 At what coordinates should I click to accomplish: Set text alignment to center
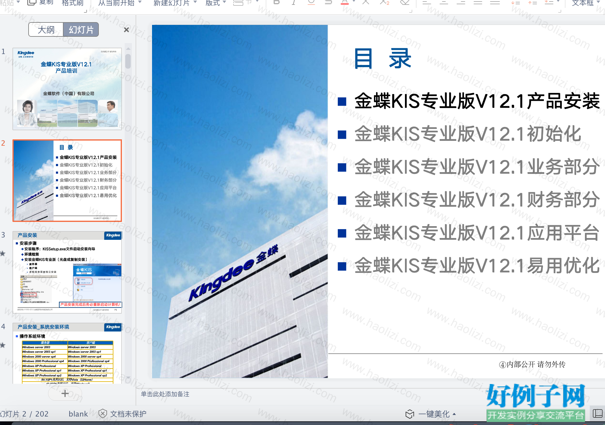click(444, 2)
